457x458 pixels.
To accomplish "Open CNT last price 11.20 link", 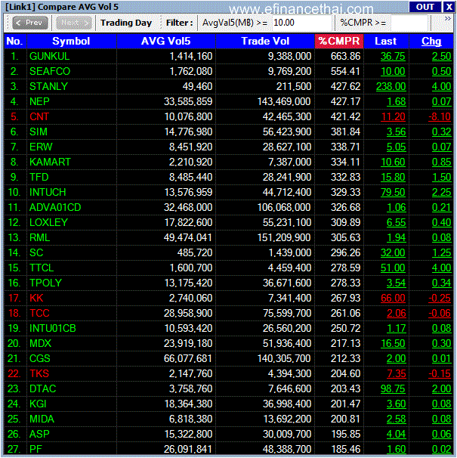I will 393,116.
